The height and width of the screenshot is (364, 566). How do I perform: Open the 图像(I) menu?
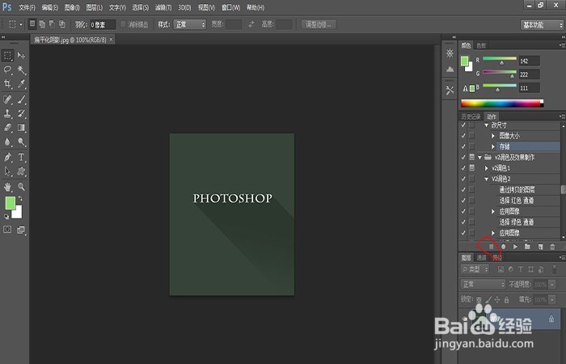[72, 7]
